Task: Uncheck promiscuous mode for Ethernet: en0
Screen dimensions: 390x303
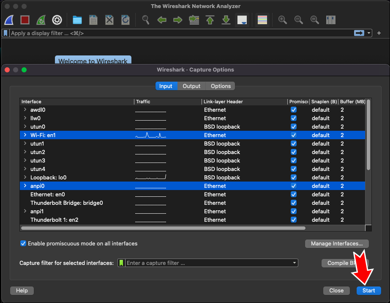Action: coord(294,194)
